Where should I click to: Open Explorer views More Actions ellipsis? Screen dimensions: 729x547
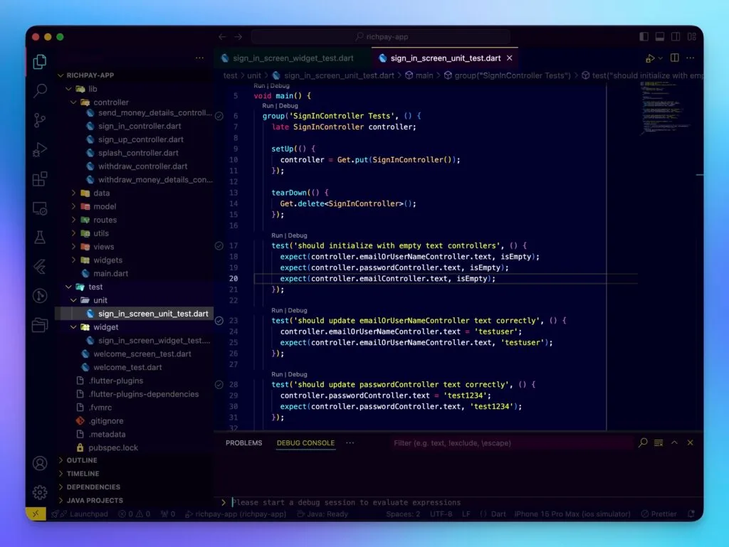tap(199, 58)
